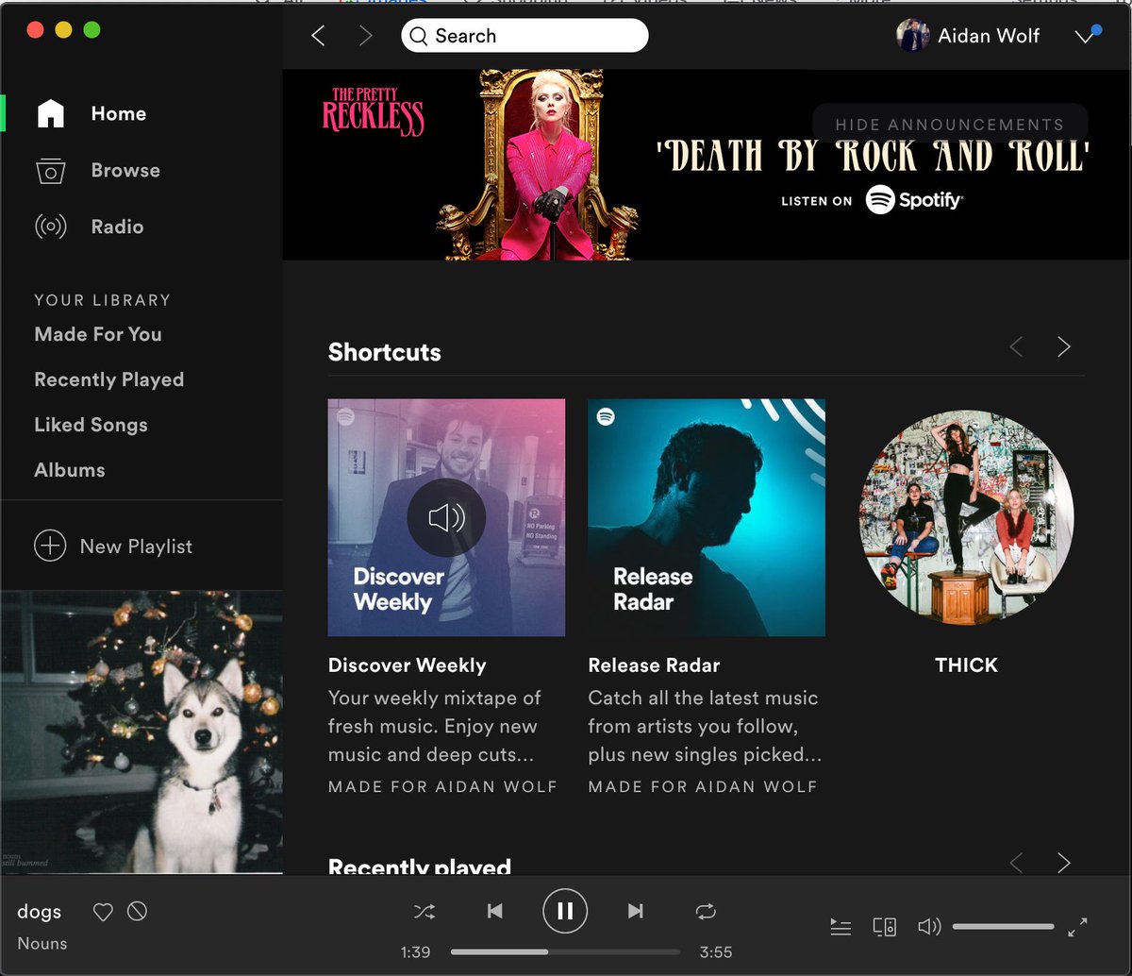Show previous Shortcuts items
The height and width of the screenshot is (976, 1132).
click(1016, 346)
